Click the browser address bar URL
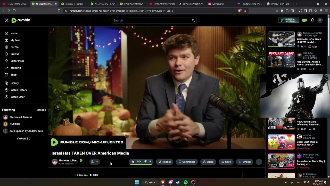330x186 pixels. (x=121, y=11)
